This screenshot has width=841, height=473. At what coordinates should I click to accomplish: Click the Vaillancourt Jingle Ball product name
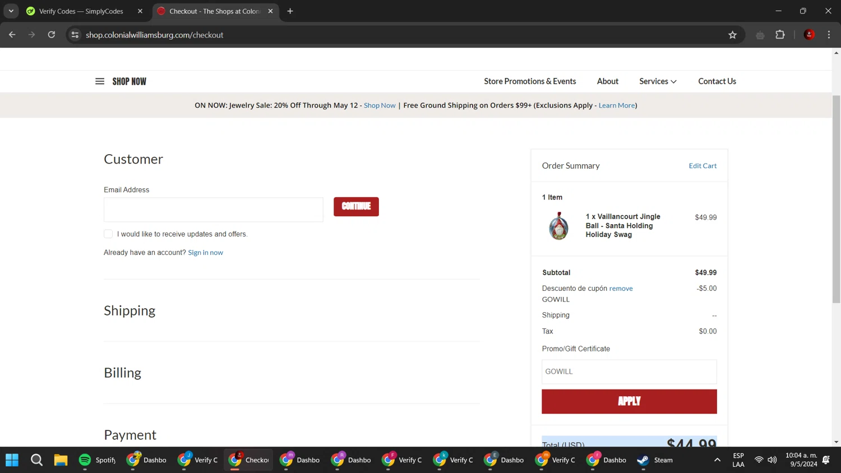(x=623, y=225)
